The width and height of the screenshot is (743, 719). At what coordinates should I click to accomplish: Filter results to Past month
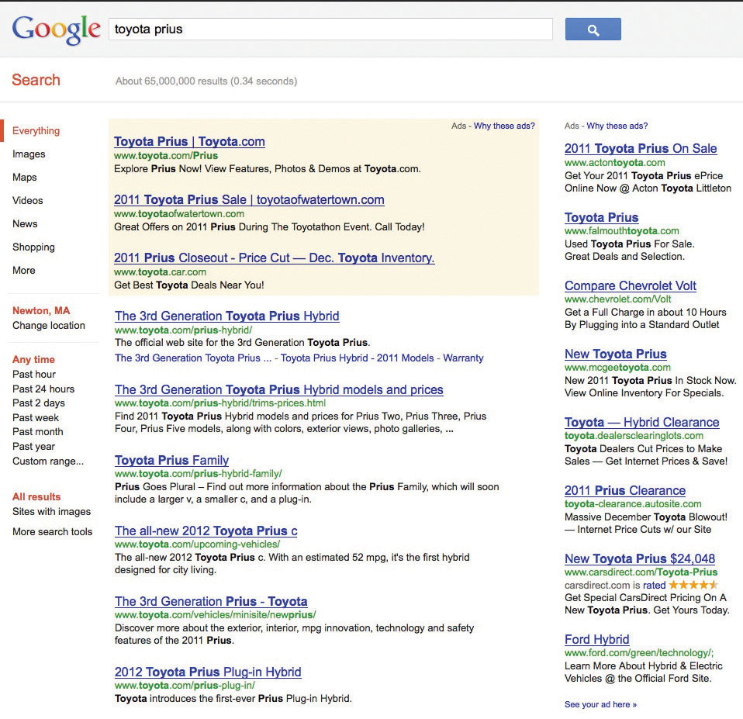point(38,432)
